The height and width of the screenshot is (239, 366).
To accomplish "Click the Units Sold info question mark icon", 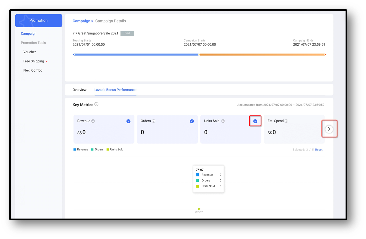I will click(x=223, y=121).
